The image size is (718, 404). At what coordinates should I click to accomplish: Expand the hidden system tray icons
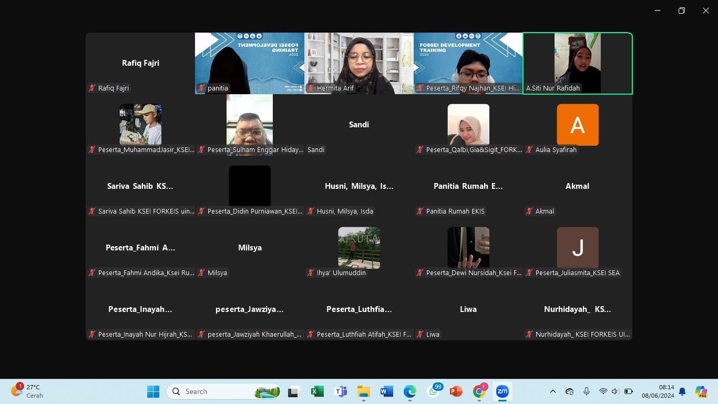coord(552,391)
